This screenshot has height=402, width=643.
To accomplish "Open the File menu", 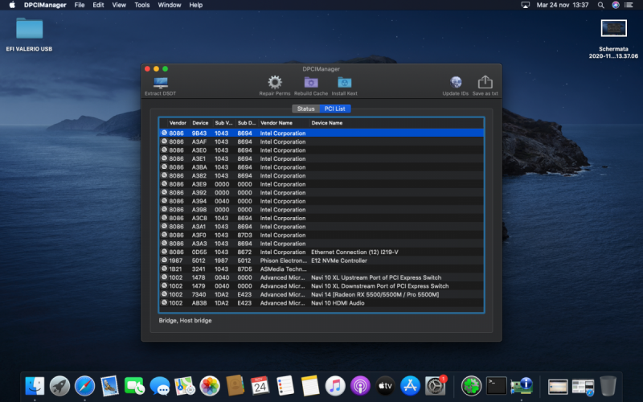I will (80, 5).
